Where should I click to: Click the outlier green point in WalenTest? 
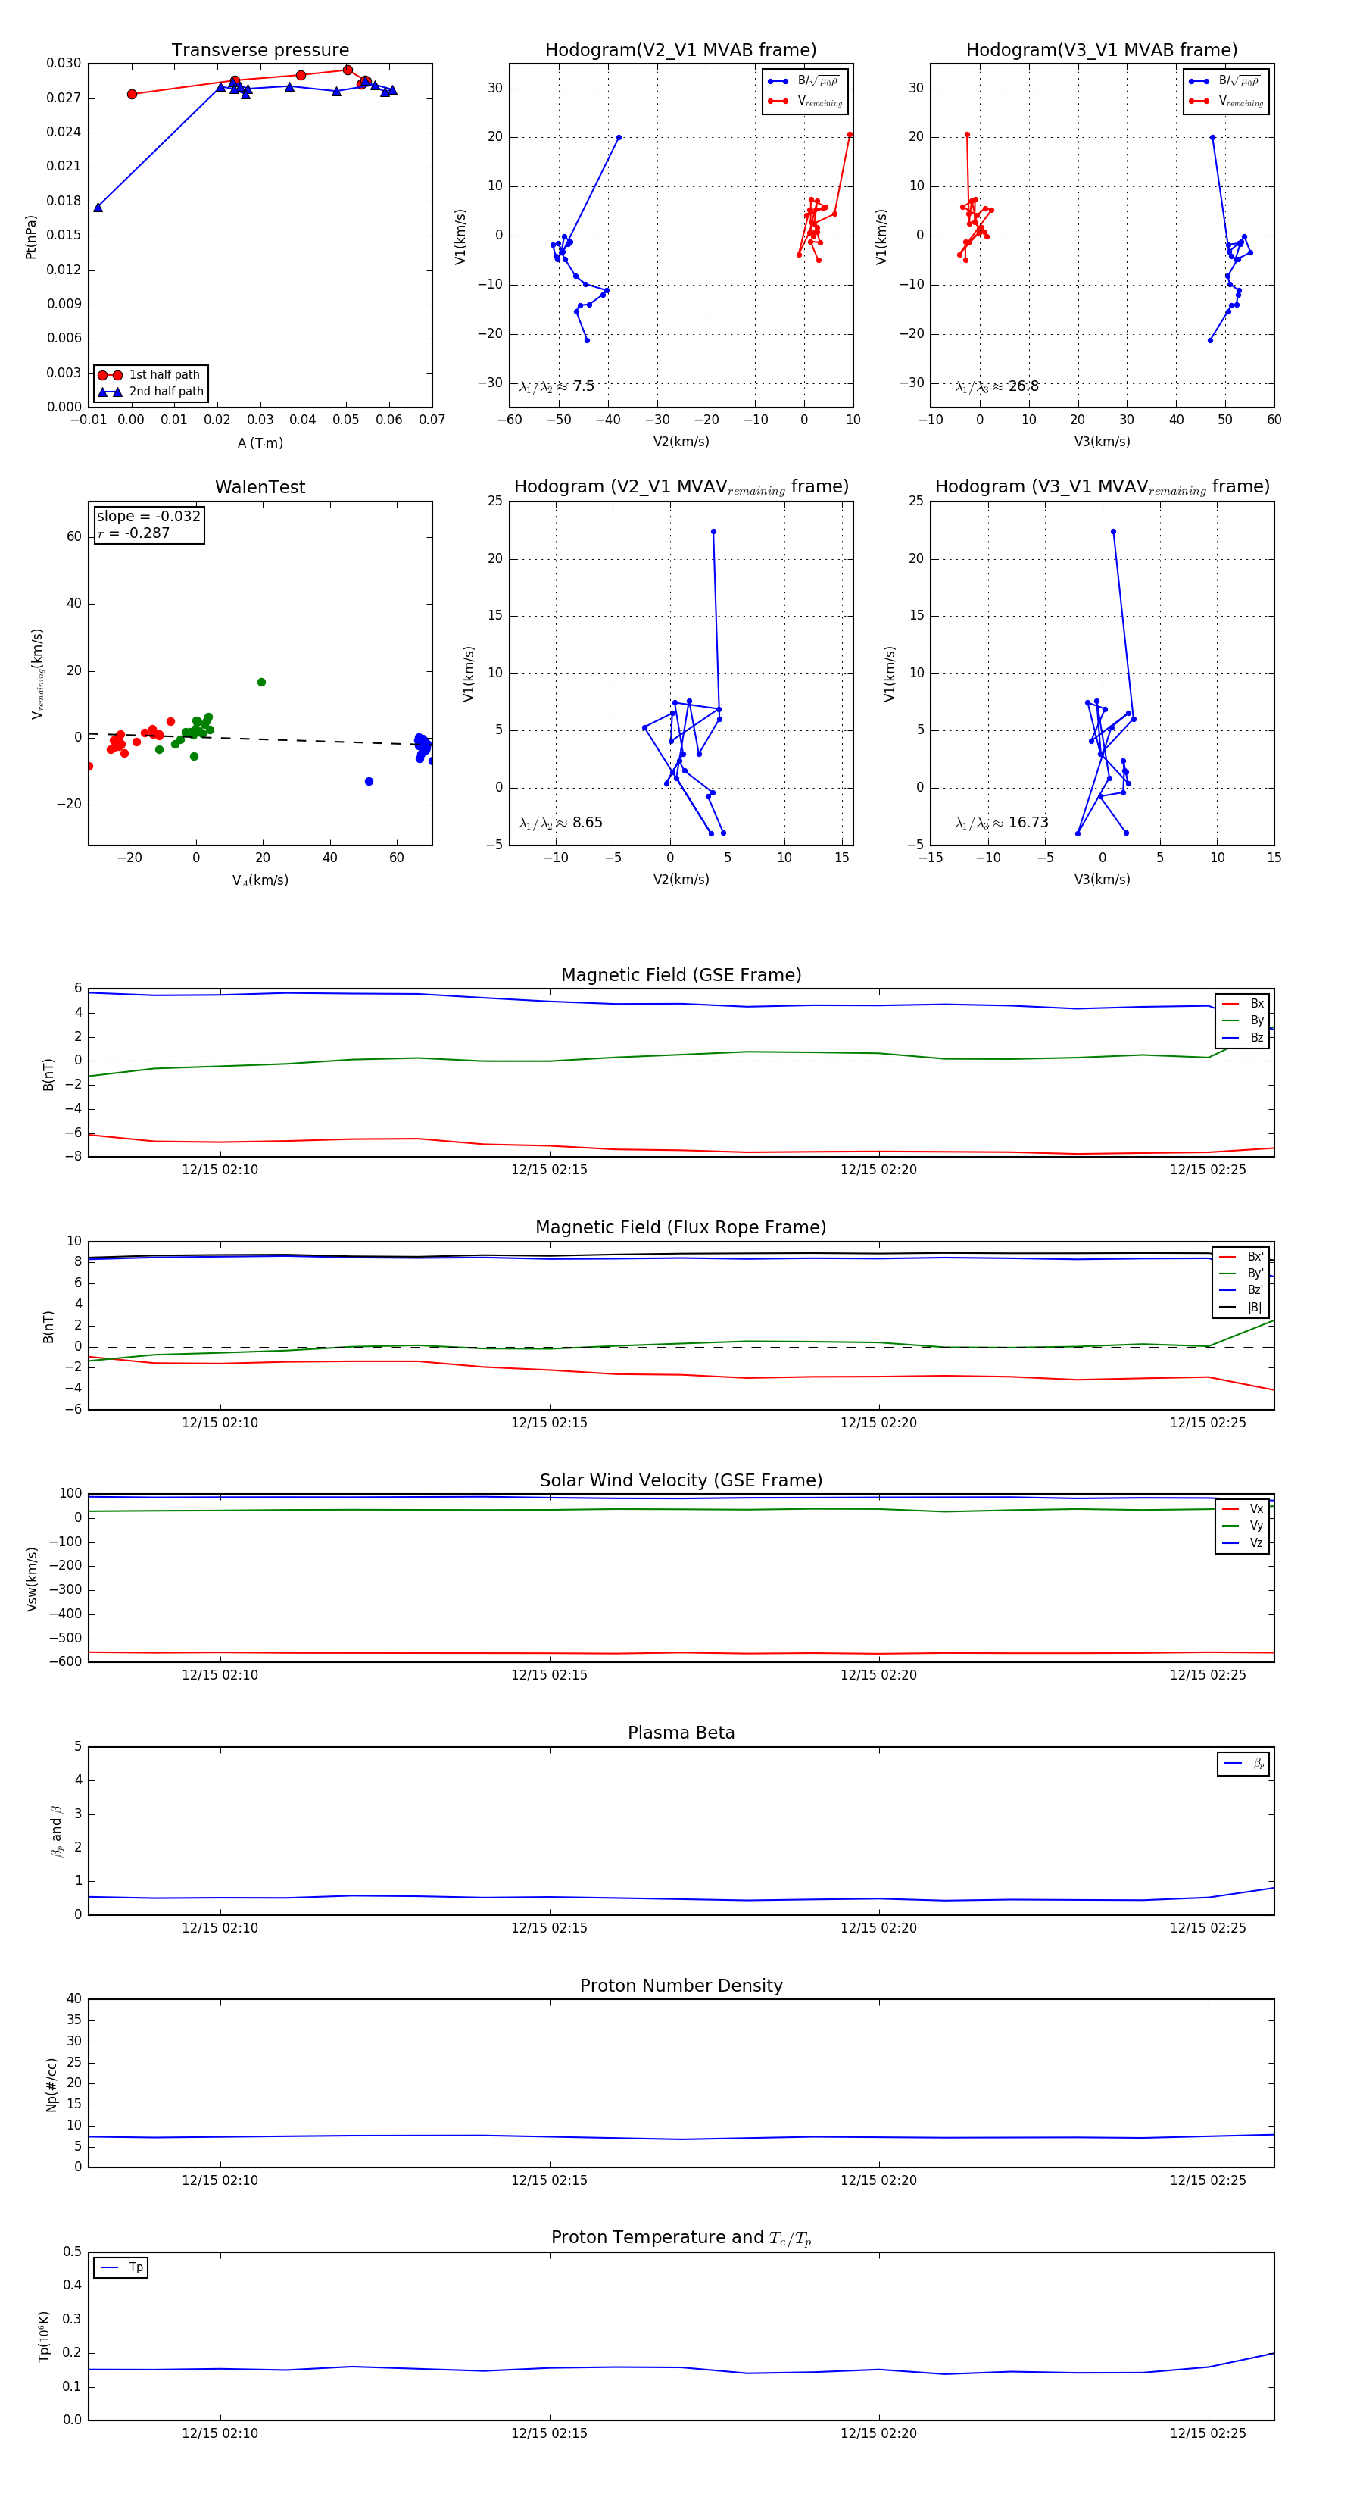(261, 683)
